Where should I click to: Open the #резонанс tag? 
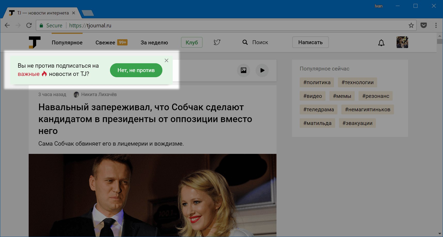click(x=376, y=96)
